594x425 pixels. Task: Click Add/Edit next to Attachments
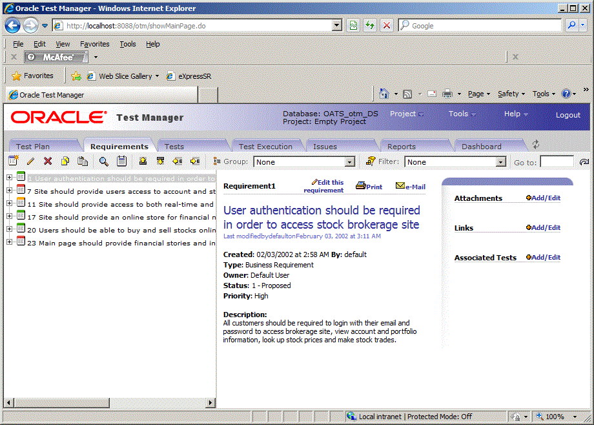(543, 198)
